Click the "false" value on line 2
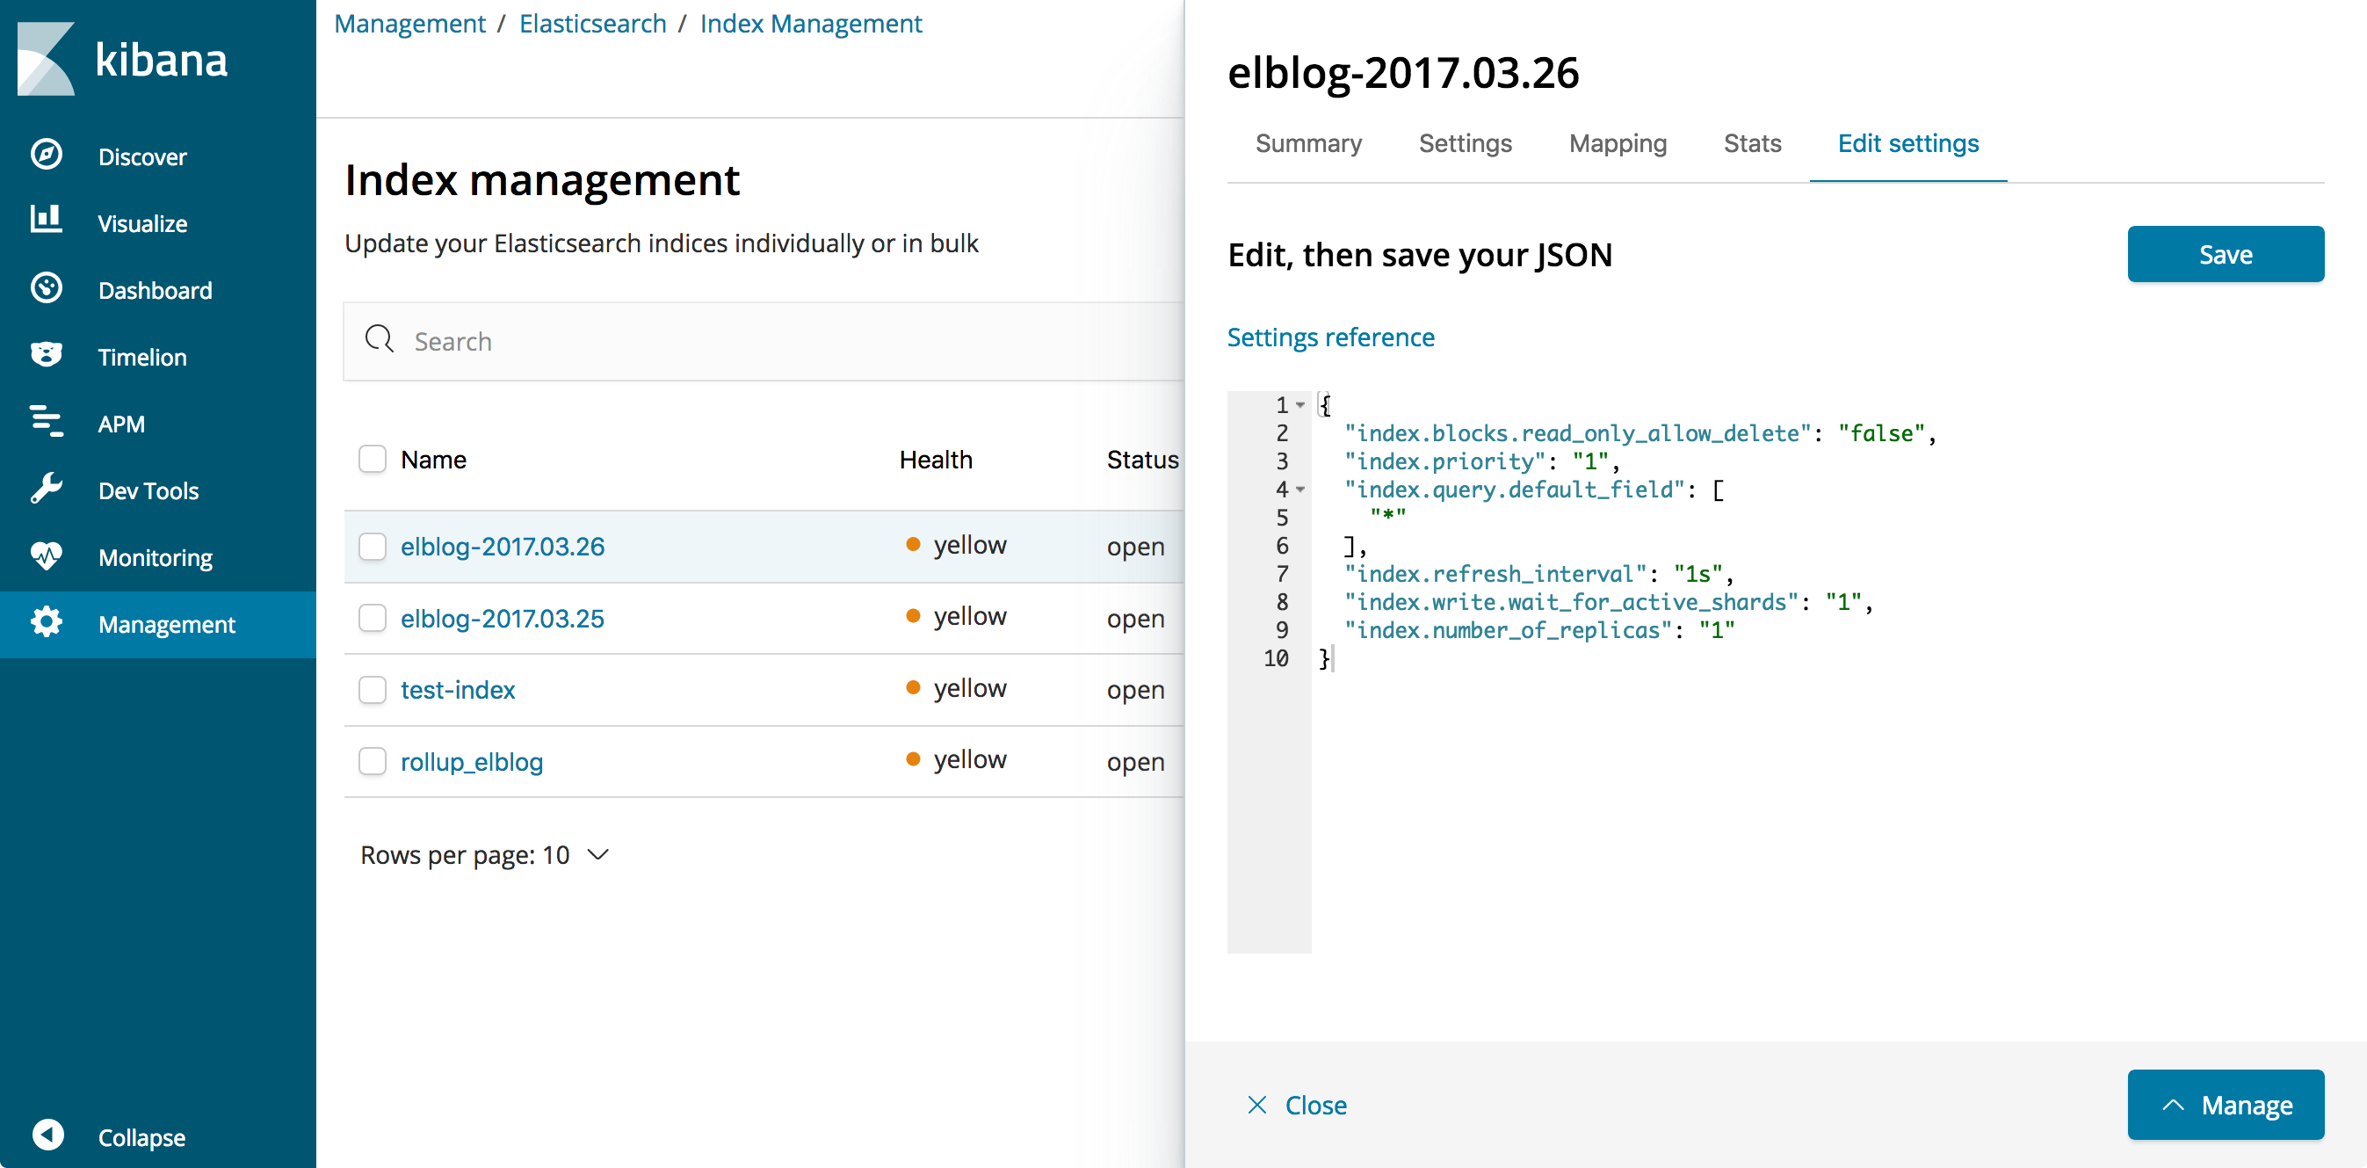The height and width of the screenshot is (1168, 2367). pyautogui.click(x=1881, y=432)
